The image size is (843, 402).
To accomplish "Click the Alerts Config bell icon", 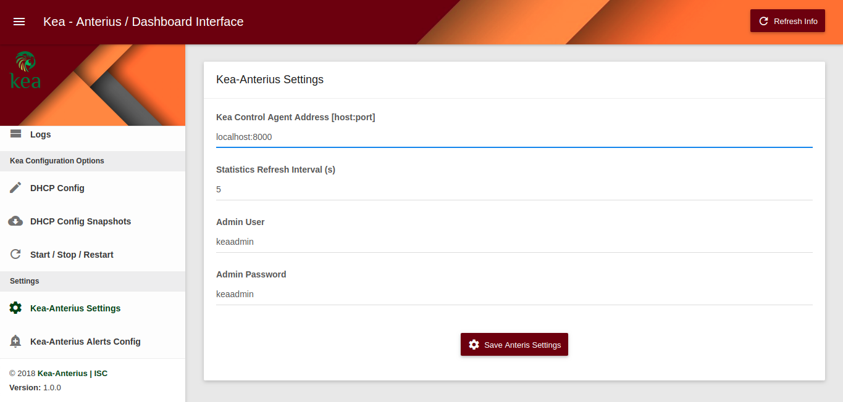I will 16,342.
